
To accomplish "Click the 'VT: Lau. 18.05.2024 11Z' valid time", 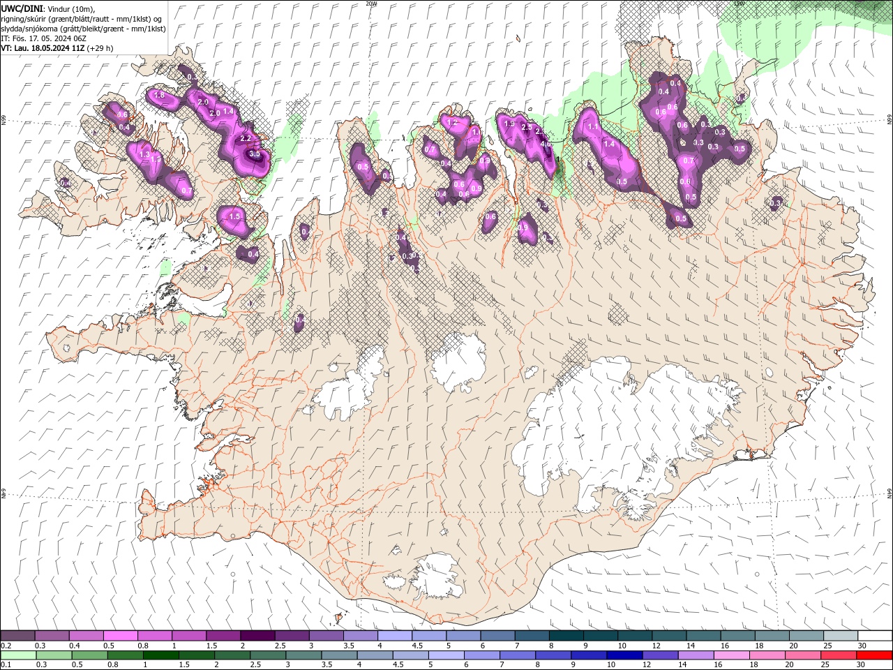I will tap(43, 48).
